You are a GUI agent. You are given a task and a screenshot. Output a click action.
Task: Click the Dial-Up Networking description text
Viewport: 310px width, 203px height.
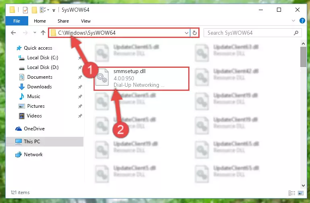click(139, 85)
